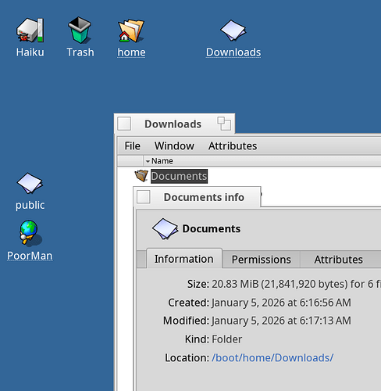Select the public folder desktop icon
The height and width of the screenshot is (391, 381).
tap(30, 183)
